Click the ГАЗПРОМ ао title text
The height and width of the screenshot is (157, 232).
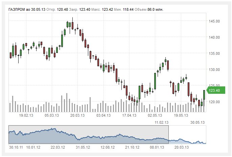(x=19, y=9)
